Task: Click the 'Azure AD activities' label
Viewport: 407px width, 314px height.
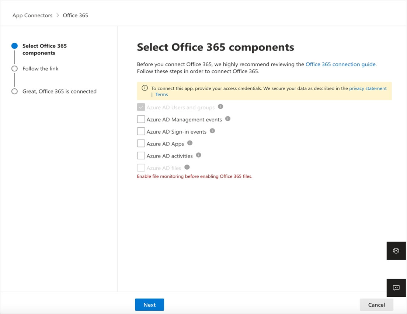Action: coord(170,156)
